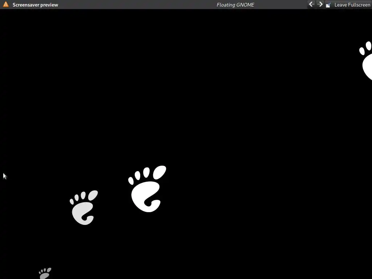This screenshot has width=372, height=279.
Task: Click the Leave Fullscreen button label
Action: [352, 5]
